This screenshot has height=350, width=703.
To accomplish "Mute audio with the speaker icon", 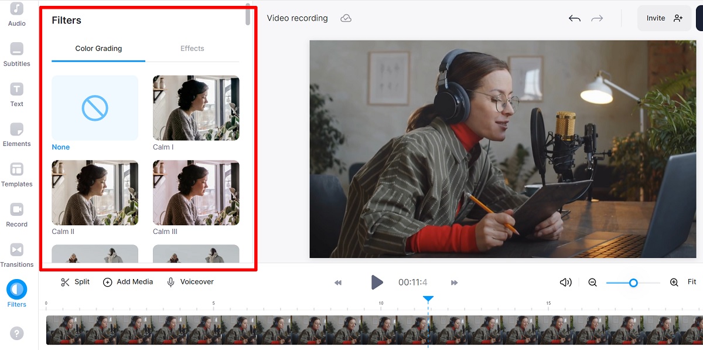I will point(565,283).
